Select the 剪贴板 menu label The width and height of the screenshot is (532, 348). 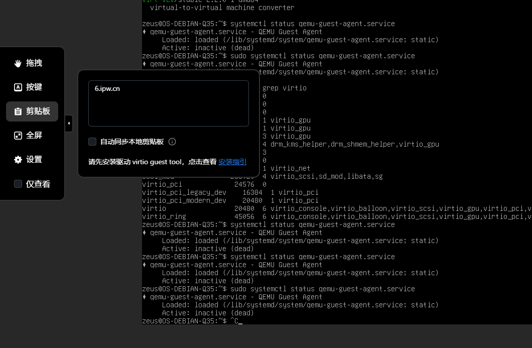click(38, 111)
